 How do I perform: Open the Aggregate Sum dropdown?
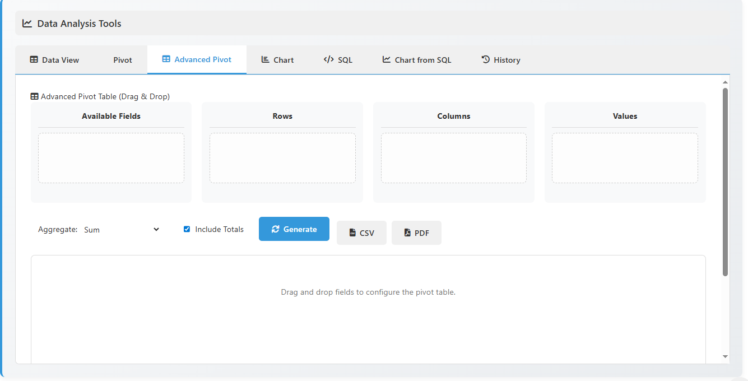tap(122, 230)
